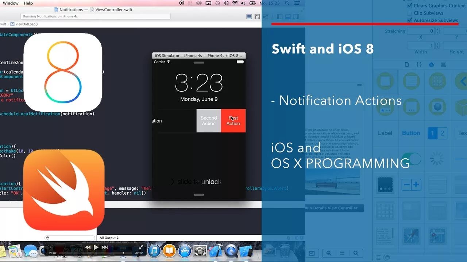The height and width of the screenshot is (262, 467).
Task: Zoom out the storyboard canvas
Action: click(x=329, y=253)
